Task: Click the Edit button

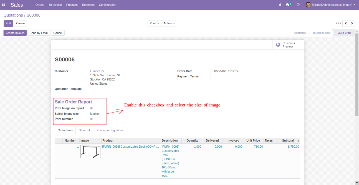Action: (x=8, y=24)
